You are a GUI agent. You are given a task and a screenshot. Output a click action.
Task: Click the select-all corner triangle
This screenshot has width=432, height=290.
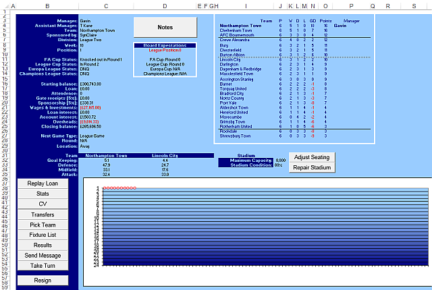[6, 6]
